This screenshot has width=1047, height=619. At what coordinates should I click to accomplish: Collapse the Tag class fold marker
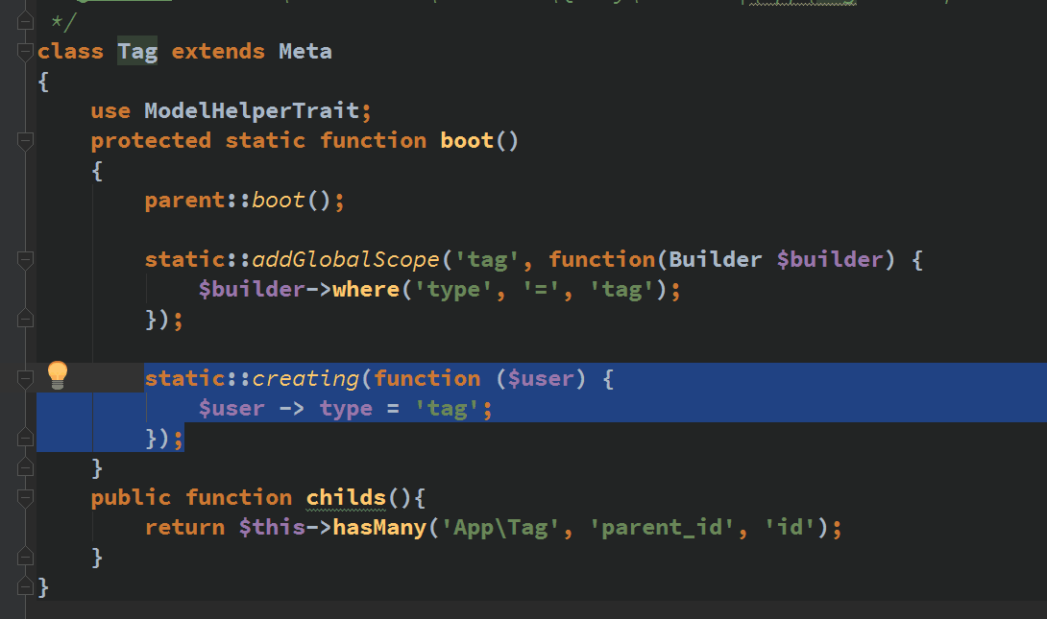point(26,52)
